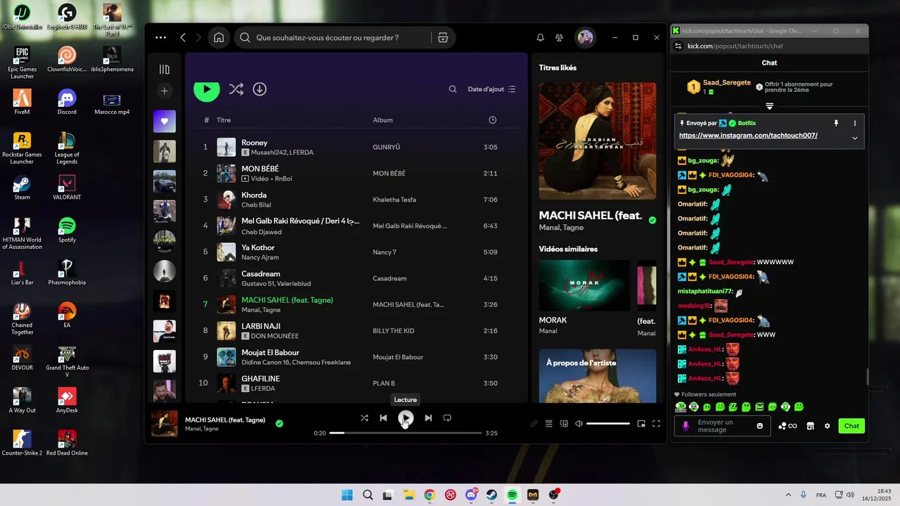Open Discord desktop shortcut

tap(67, 102)
